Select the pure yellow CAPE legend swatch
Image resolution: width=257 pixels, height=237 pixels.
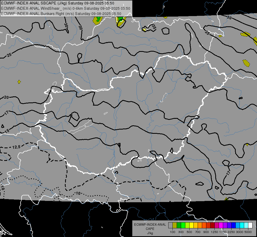191,225
